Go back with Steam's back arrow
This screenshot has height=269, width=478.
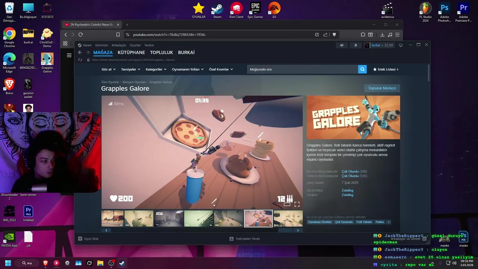tap(80, 52)
